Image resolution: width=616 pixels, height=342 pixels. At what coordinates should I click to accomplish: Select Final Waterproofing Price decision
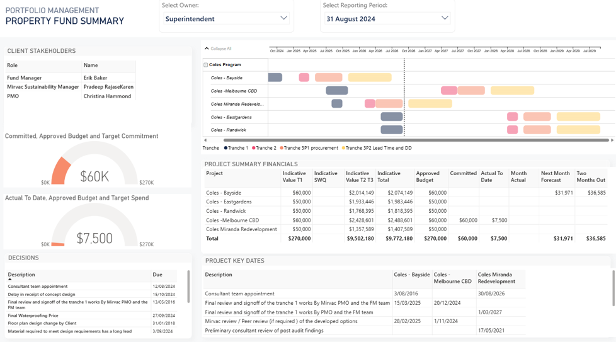[92, 316]
